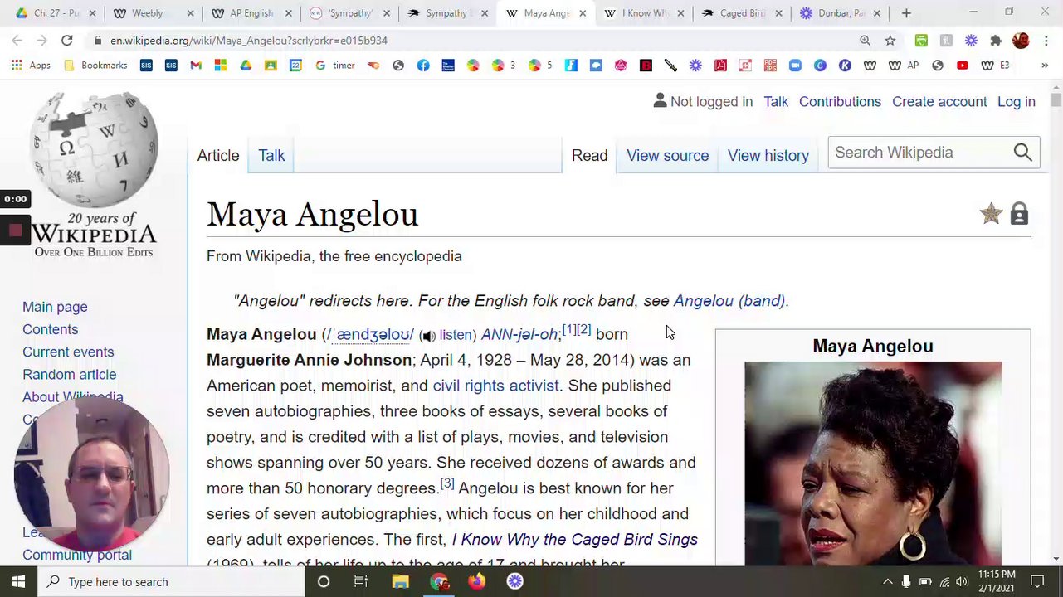Image resolution: width=1063 pixels, height=597 pixels.
Task: Show more bookmarks with the double chevron
Action: tap(1045, 66)
